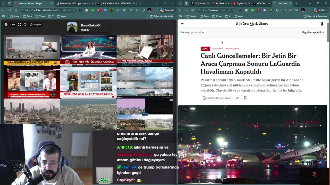Open tab search dropdown in left browser

coord(3,3)
